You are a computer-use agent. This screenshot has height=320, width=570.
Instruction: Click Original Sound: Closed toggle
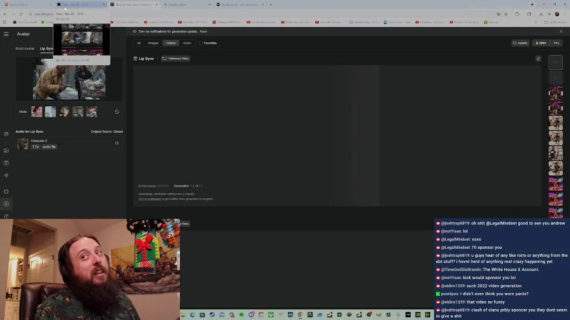[x=106, y=132]
